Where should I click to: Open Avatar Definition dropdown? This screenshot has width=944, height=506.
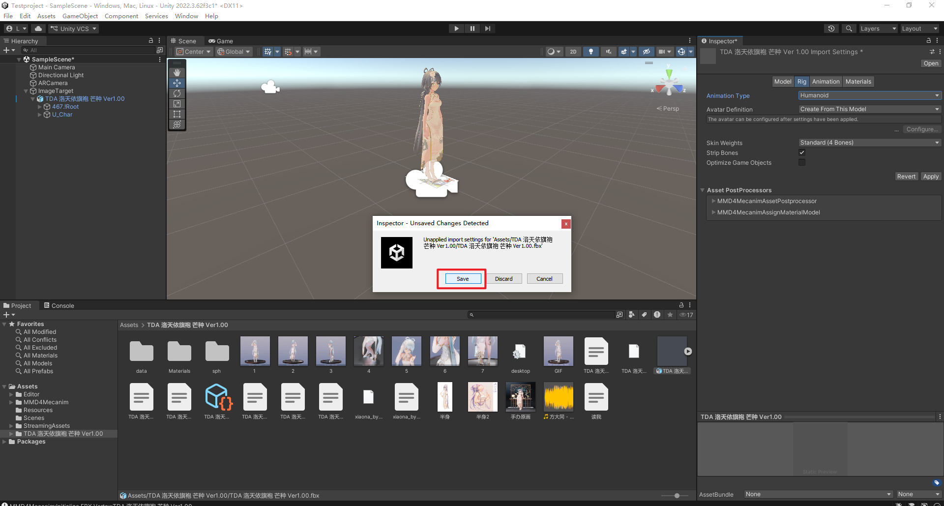click(870, 109)
